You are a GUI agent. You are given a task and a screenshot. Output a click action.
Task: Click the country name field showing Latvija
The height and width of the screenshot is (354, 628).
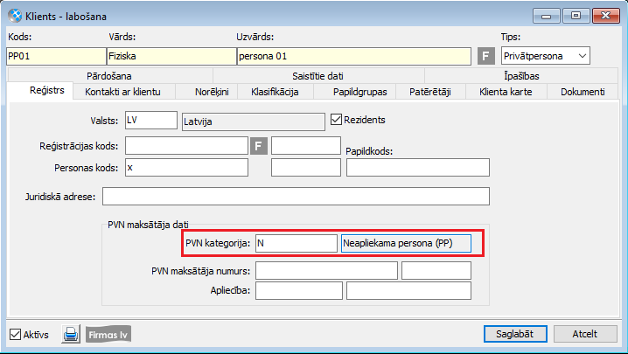(254, 121)
